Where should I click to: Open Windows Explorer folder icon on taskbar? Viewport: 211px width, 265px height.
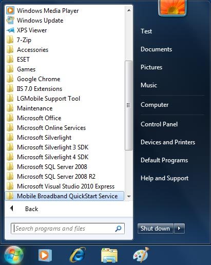click(109, 255)
